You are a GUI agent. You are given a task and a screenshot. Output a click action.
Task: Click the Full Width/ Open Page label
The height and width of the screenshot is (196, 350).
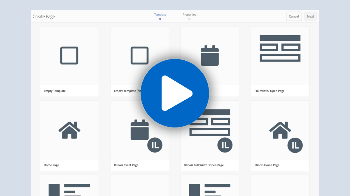click(269, 91)
